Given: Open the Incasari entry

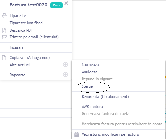Looking at the screenshot, I should (x=16, y=47).
